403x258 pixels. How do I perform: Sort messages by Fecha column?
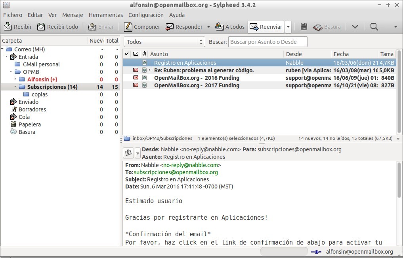pos(354,54)
